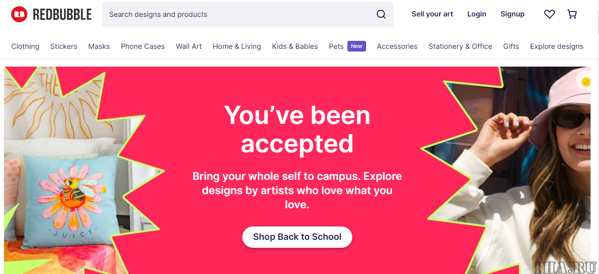The image size is (599, 274).
Task: Open the shopping cart icon
Action: pyautogui.click(x=572, y=14)
